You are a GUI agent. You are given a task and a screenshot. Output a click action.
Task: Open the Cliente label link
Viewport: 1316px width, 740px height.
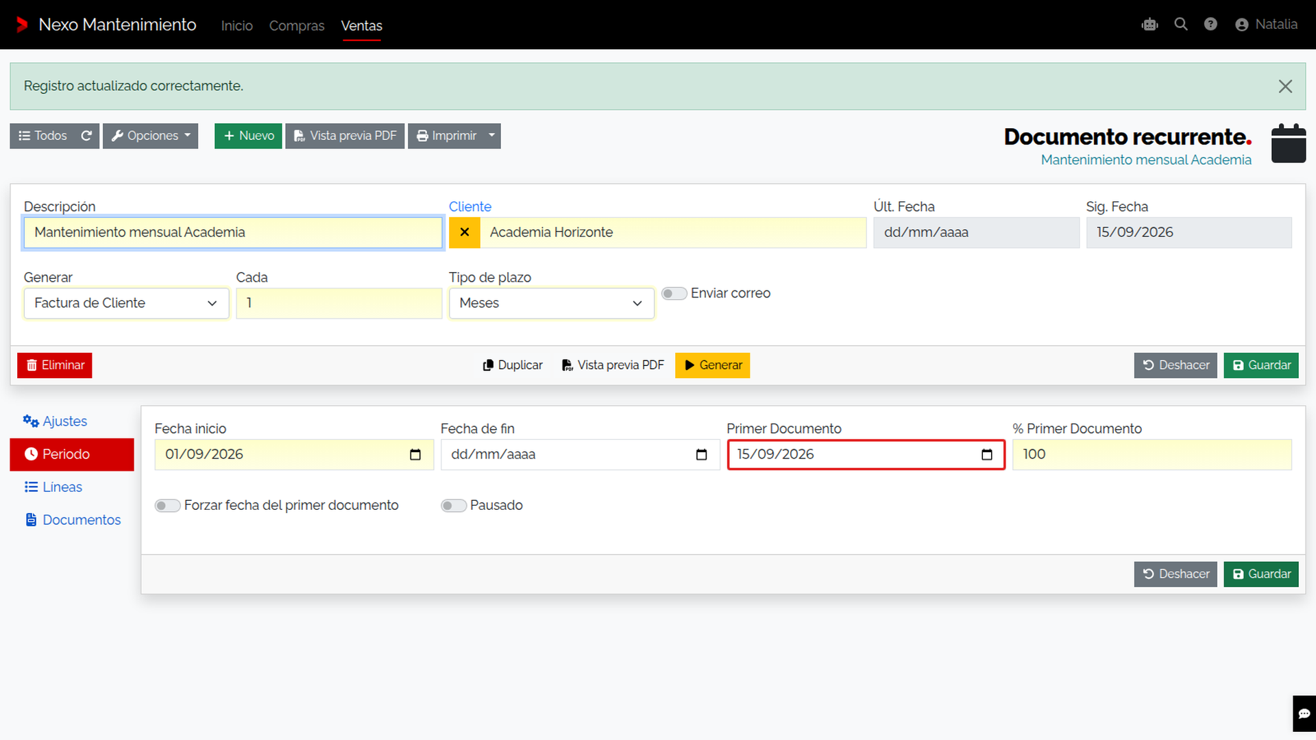[470, 207]
